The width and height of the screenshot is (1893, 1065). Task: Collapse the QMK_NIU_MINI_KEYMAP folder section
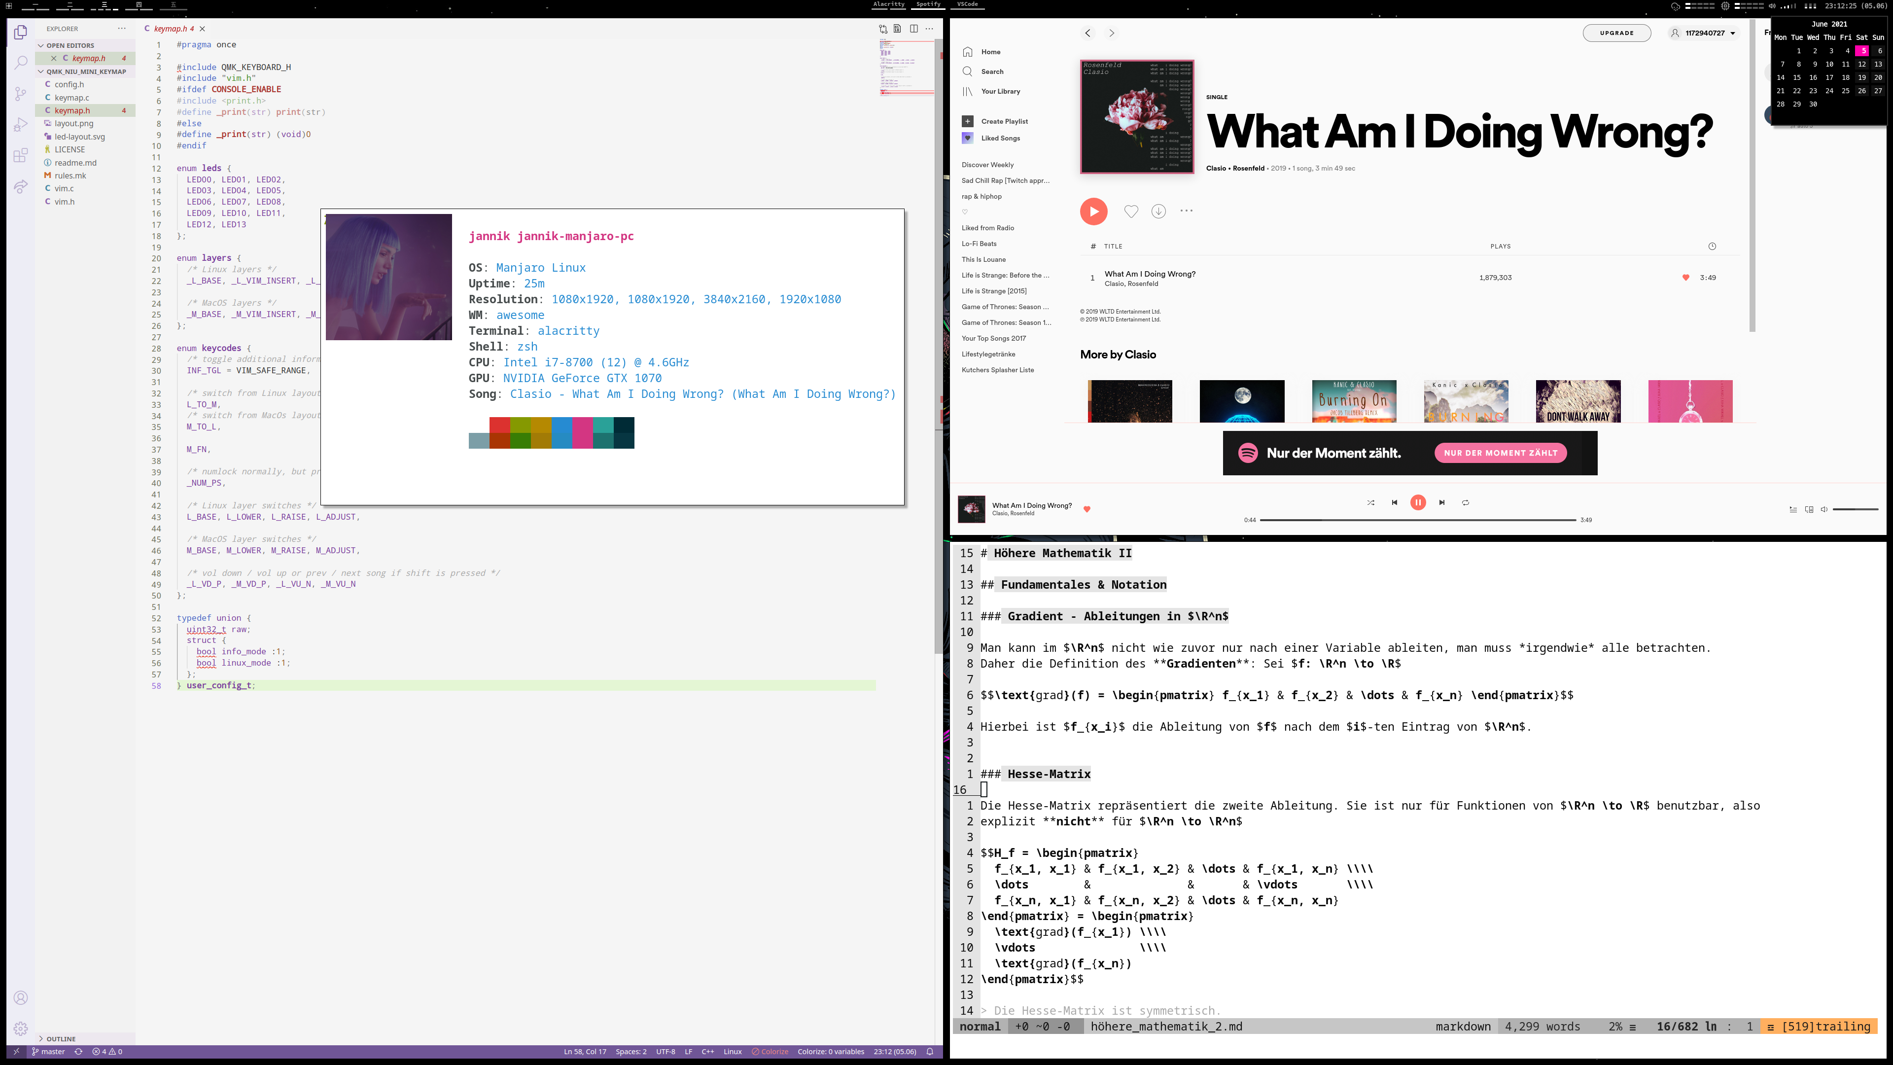tap(85, 71)
